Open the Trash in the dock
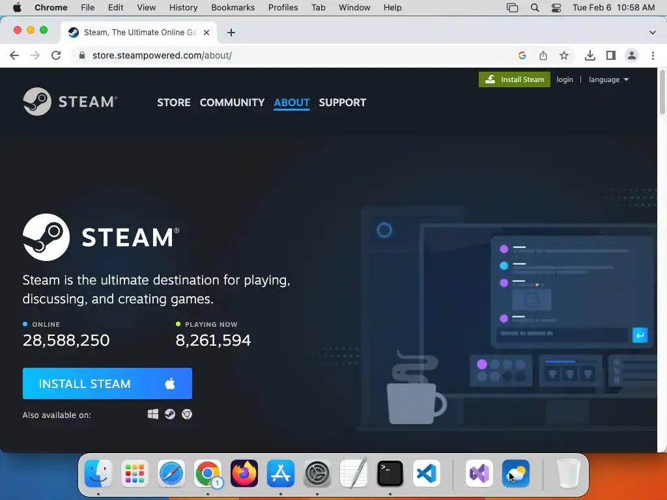This screenshot has height=500, width=667. pos(568,473)
